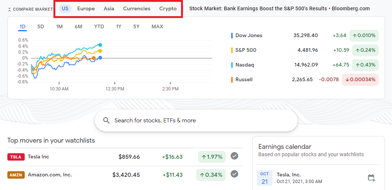Image resolution: width=392 pixels, height=190 pixels.
Task: Click the TSLA ticker badge
Action: [x=16, y=157]
